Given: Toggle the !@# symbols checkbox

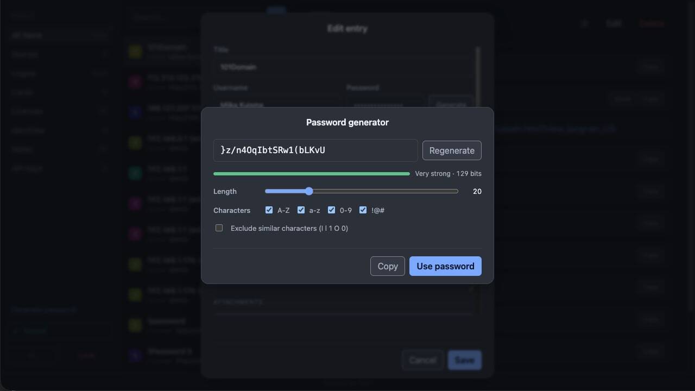Looking at the screenshot, I should [363, 210].
